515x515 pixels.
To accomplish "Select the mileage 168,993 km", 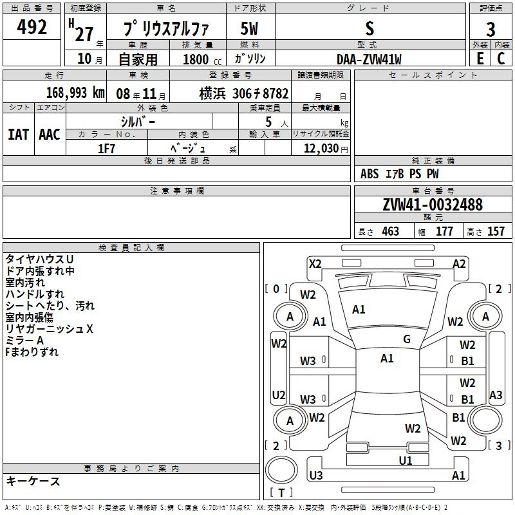I will tap(75, 93).
